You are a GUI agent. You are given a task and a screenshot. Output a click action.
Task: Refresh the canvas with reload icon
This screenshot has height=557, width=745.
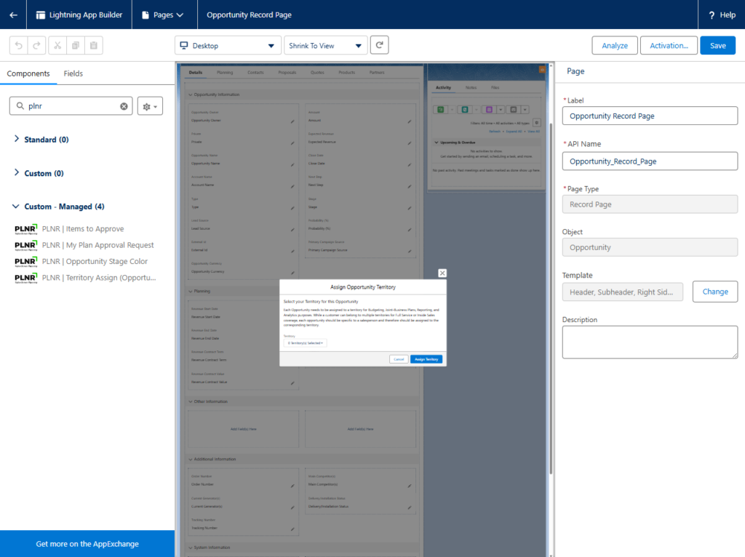pos(379,45)
